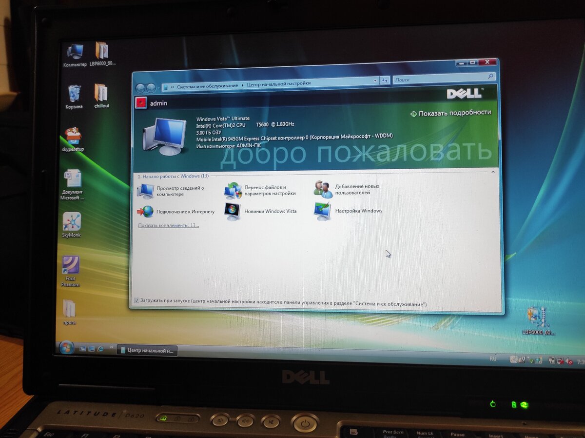
Task: Click the Windows Vista Ultimate text
Action: [223, 119]
